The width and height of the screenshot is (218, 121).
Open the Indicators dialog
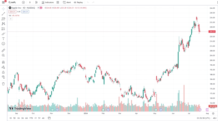pyautogui.click(x=48, y=2)
